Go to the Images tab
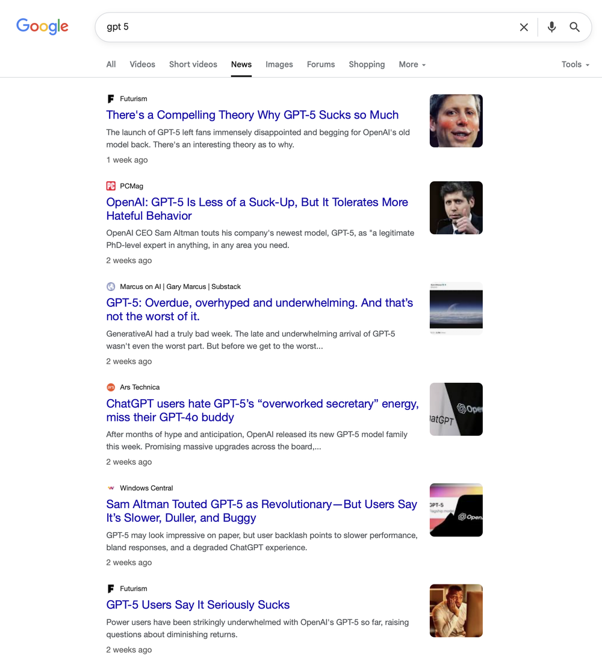Viewport: 602px width, 667px height. click(x=279, y=64)
